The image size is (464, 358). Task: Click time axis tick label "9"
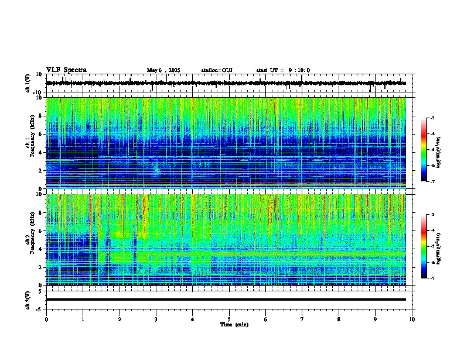pyautogui.click(x=375, y=319)
